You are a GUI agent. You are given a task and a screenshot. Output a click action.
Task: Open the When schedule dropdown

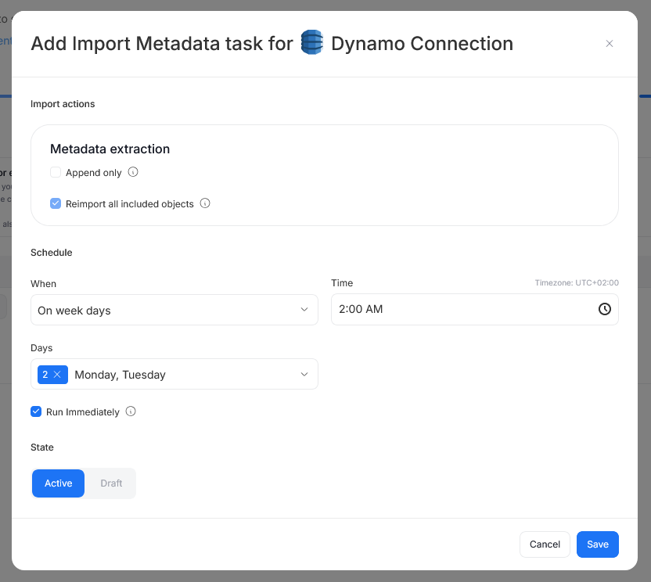[x=174, y=310]
